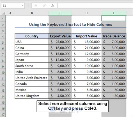Select row 4 header

click(3, 36)
